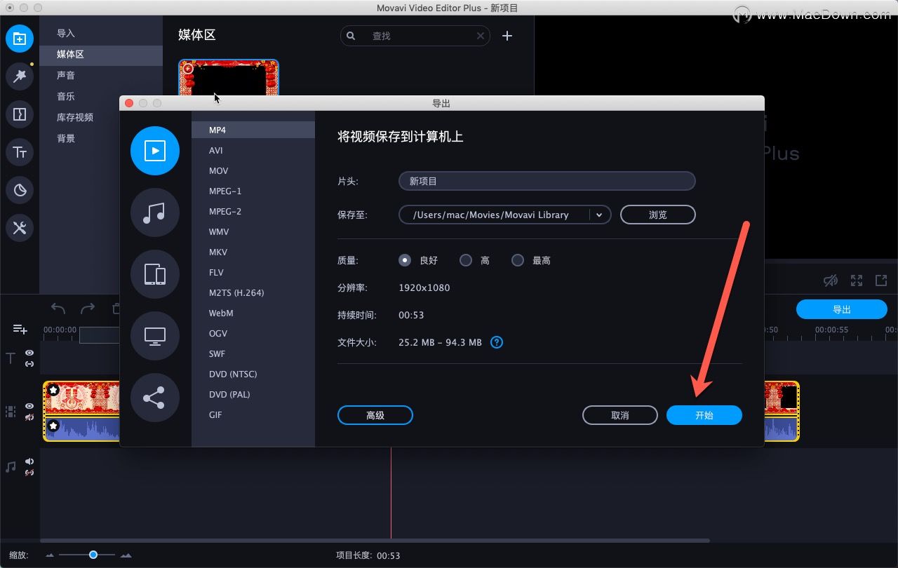Select the 最高 quality radio button
The height and width of the screenshot is (568, 898).
pos(518,260)
